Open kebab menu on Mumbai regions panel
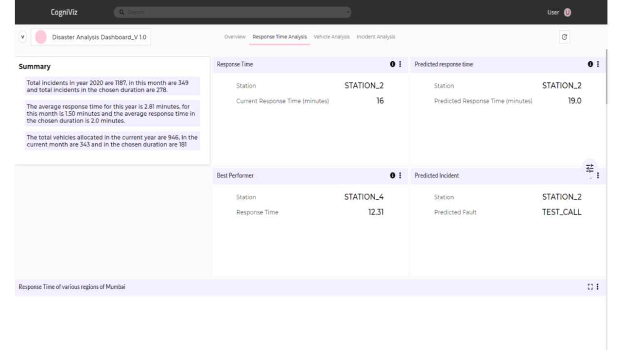The height and width of the screenshot is (350, 622). click(598, 287)
